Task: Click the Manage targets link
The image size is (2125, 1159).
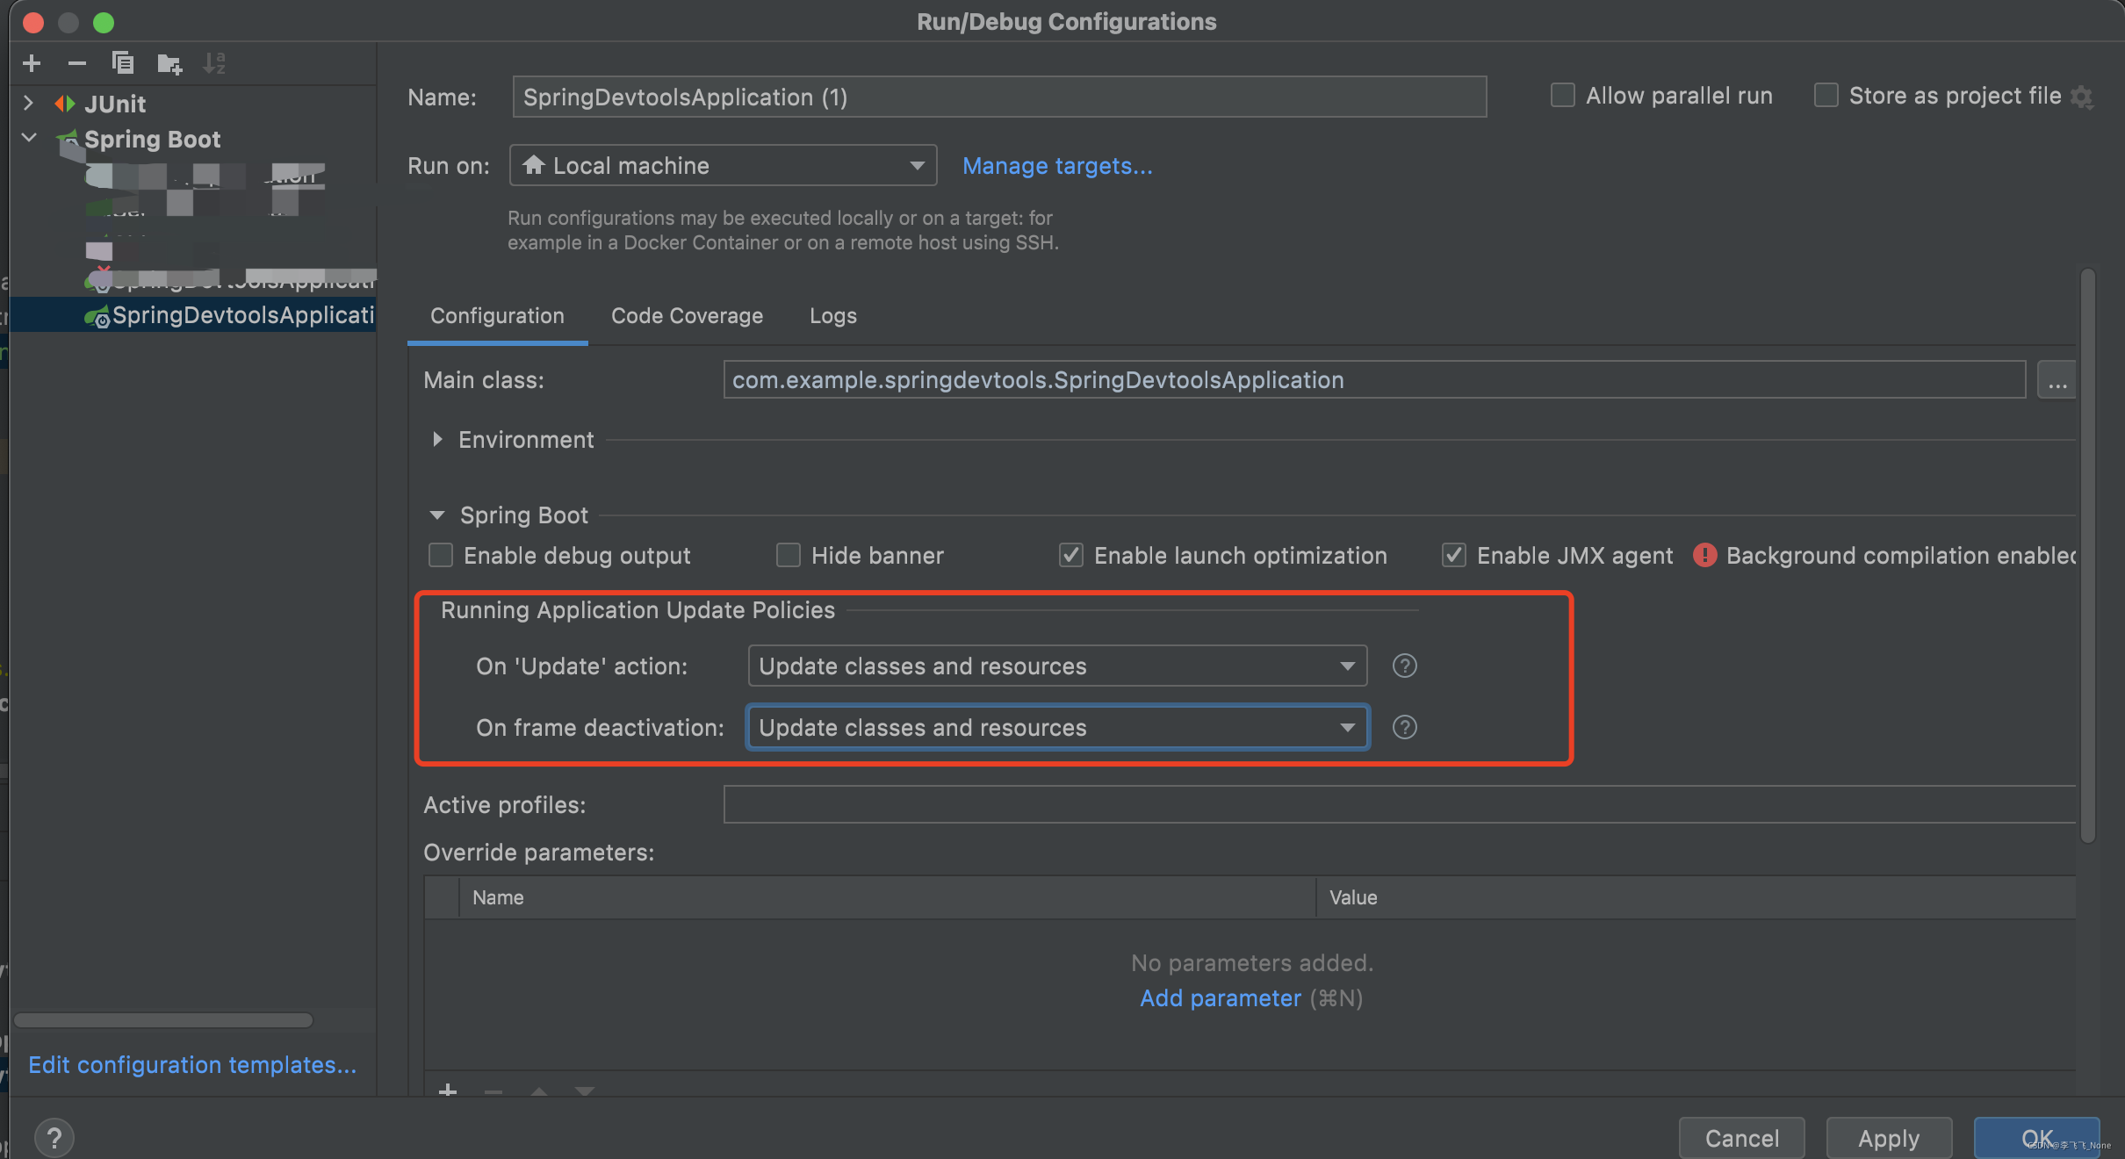Action: tap(1057, 165)
